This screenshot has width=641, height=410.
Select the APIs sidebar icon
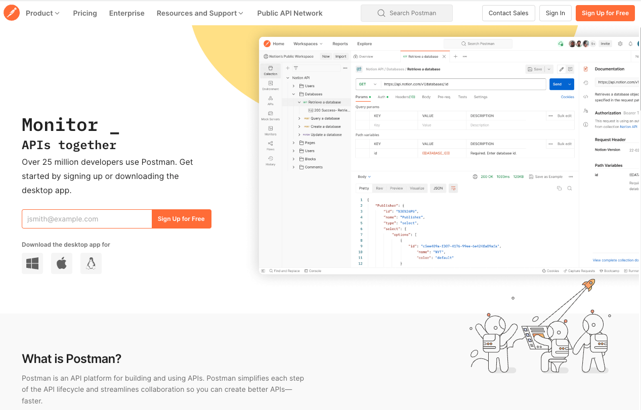point(271,101)
